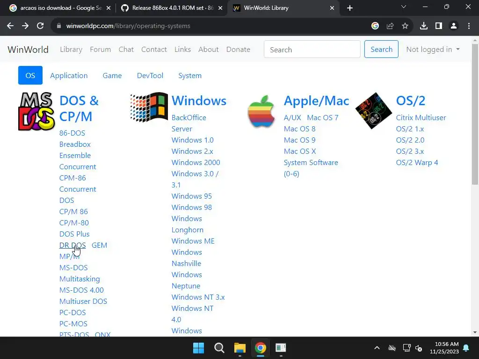
Task: Show hidden system tray icons
Action: coord(377,348)
